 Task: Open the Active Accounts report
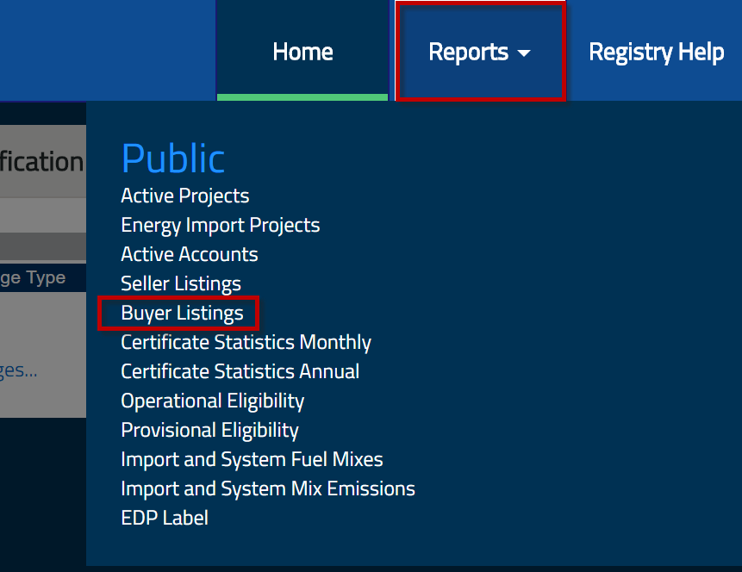coord(189,254)
